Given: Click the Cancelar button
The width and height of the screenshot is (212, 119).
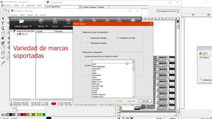Looking at the screenshot, I should 145,101.
